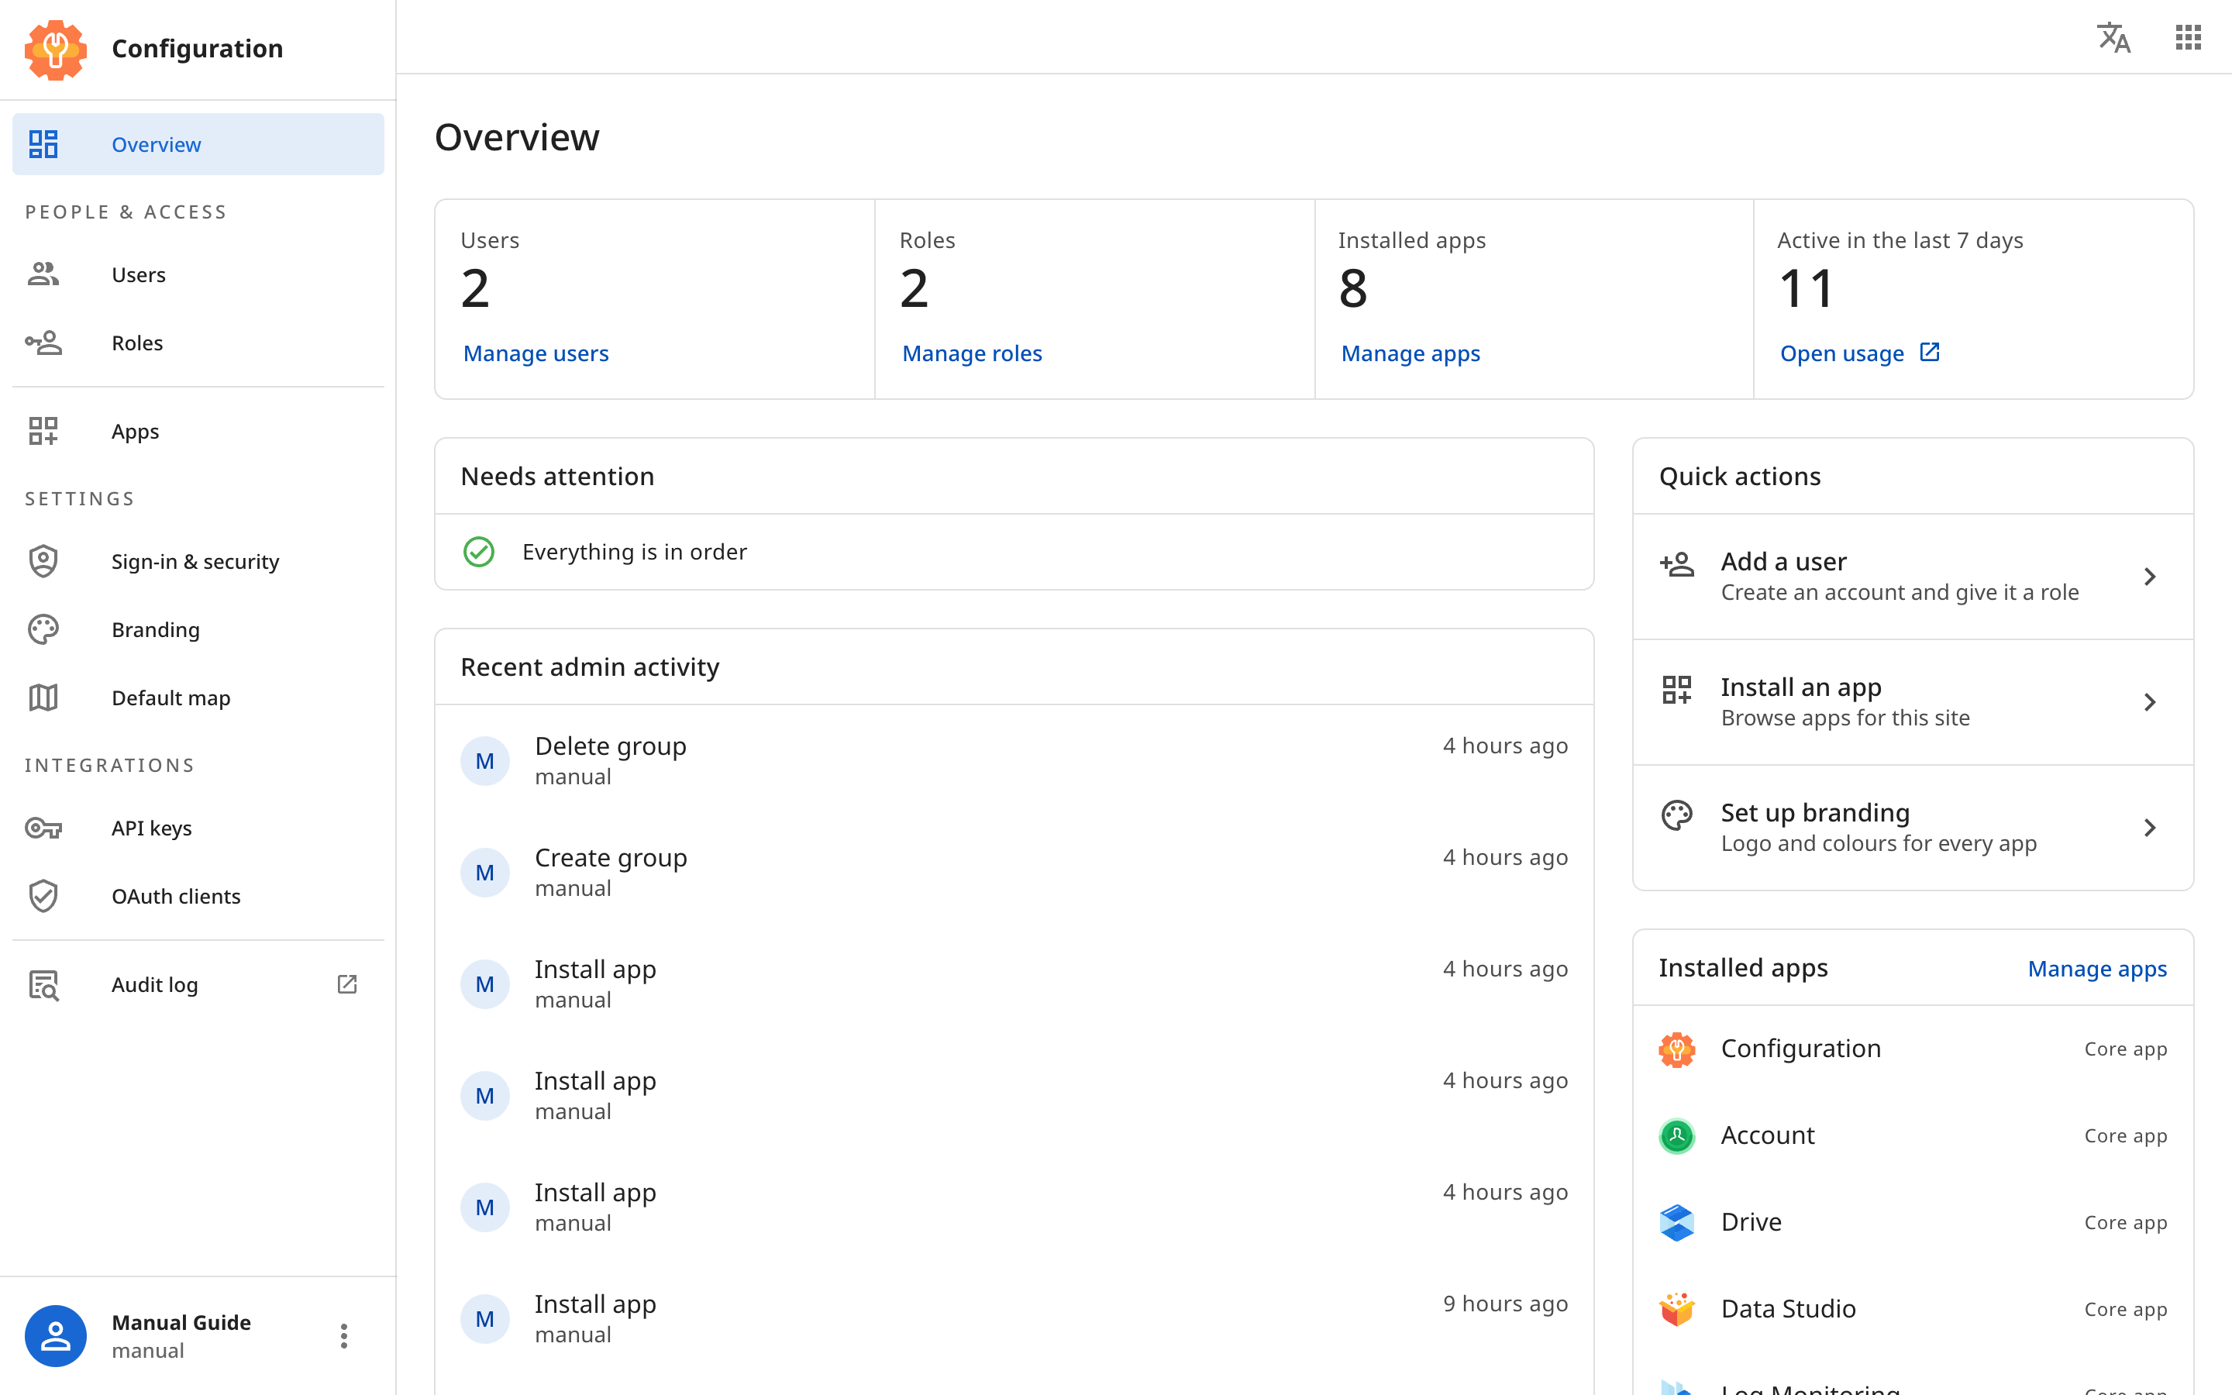Image resolution: width=2232 pixels, height=1395 pixels.
Task: Click the OAuth clients shield-check icon
Action: (x=43, y=896)
